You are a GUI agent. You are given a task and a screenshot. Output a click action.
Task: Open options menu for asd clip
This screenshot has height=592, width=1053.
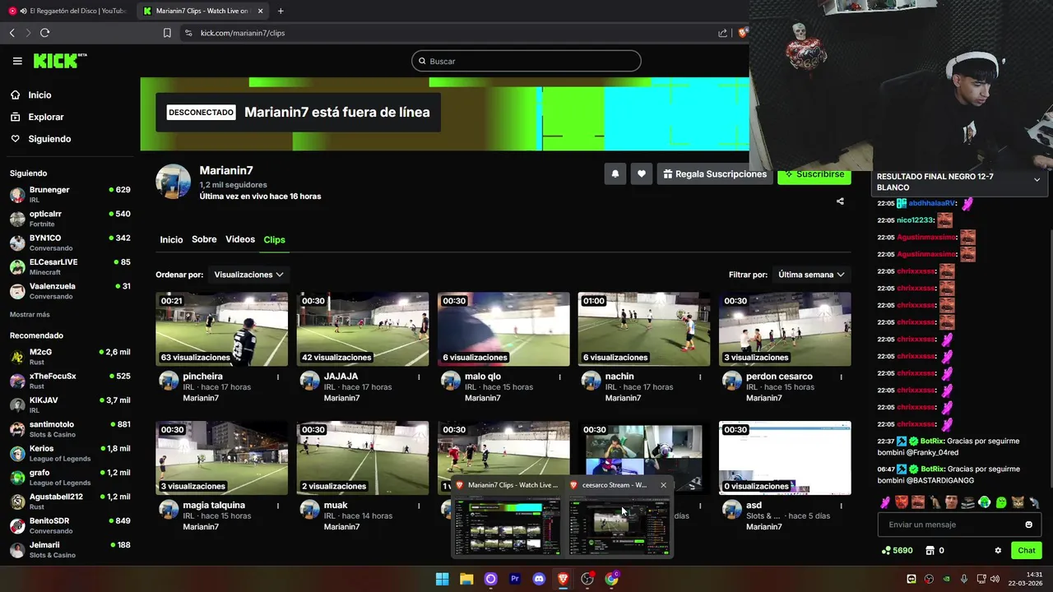click(841, 506)
